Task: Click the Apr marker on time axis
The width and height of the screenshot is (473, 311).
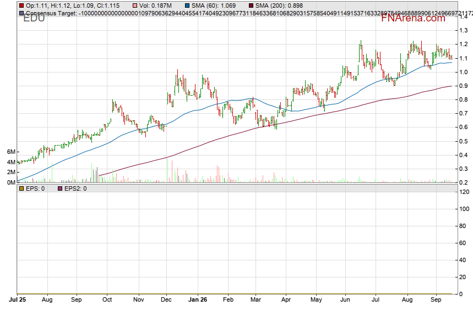Action: 286,299
